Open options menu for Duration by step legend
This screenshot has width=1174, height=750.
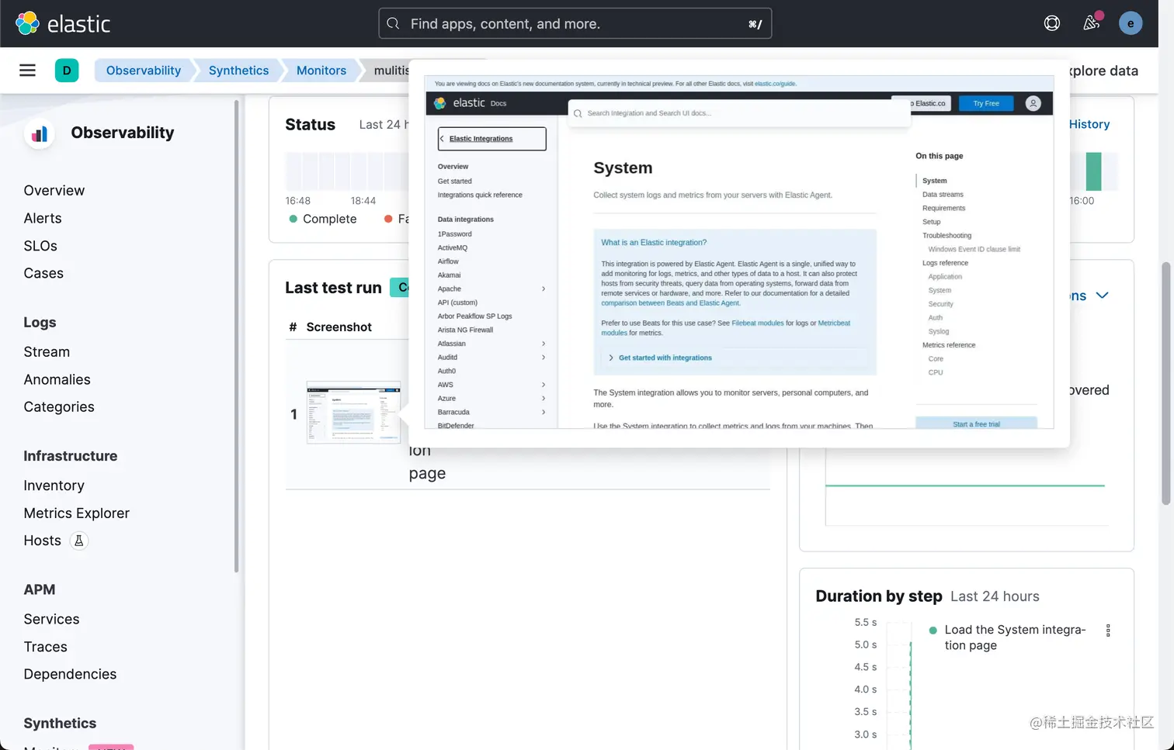tap(1108, 631)
